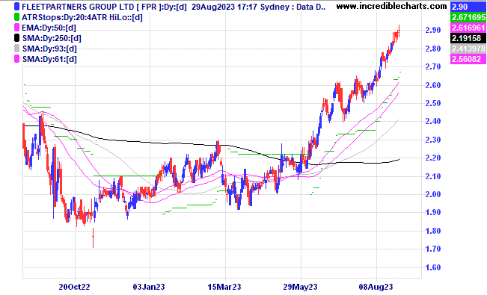
Task: Open the www.incrediblecharts.com link
Action: tap(392, 6)
